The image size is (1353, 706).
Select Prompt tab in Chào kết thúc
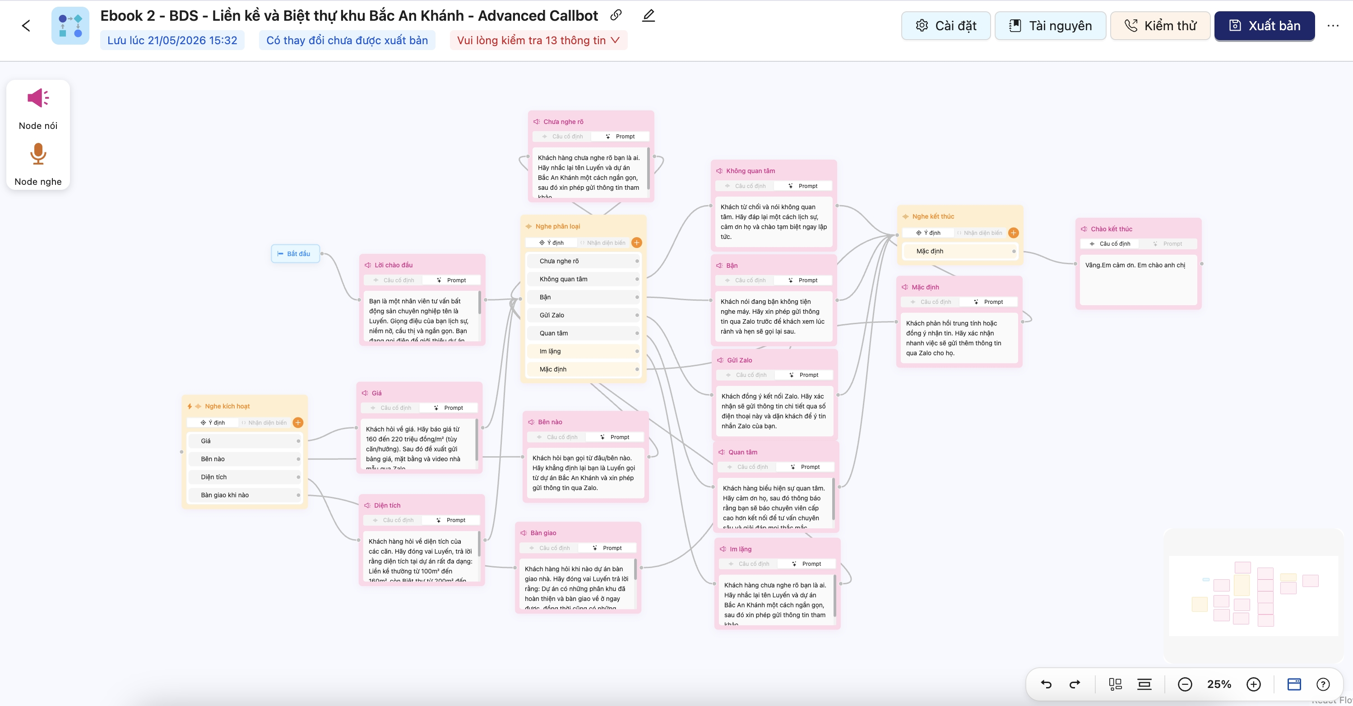(x=1168, y=243)
